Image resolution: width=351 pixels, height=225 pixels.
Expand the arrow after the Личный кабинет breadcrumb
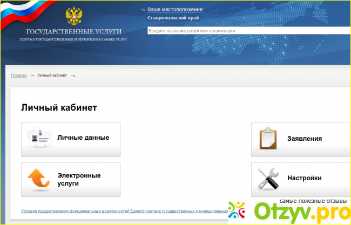(73, 76)
